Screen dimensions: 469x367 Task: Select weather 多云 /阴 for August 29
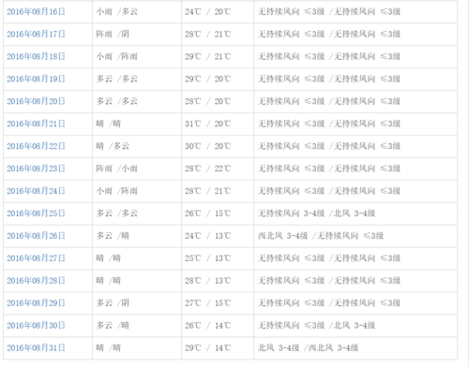click(113, 303)
